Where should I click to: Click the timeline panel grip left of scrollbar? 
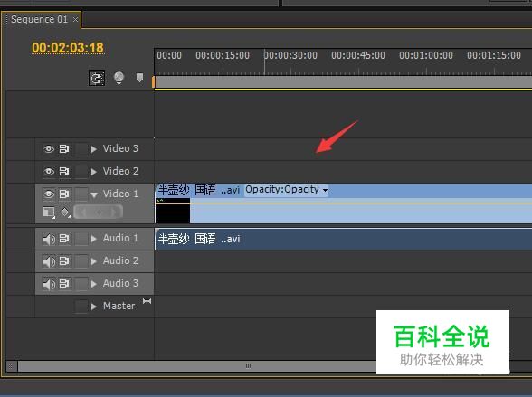[x=11, y=366]
